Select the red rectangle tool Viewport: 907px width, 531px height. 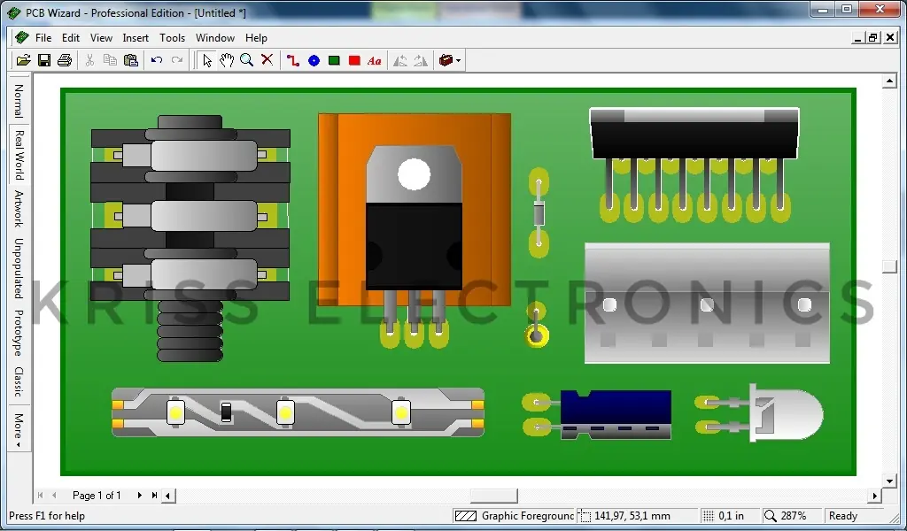coord(354,60)
